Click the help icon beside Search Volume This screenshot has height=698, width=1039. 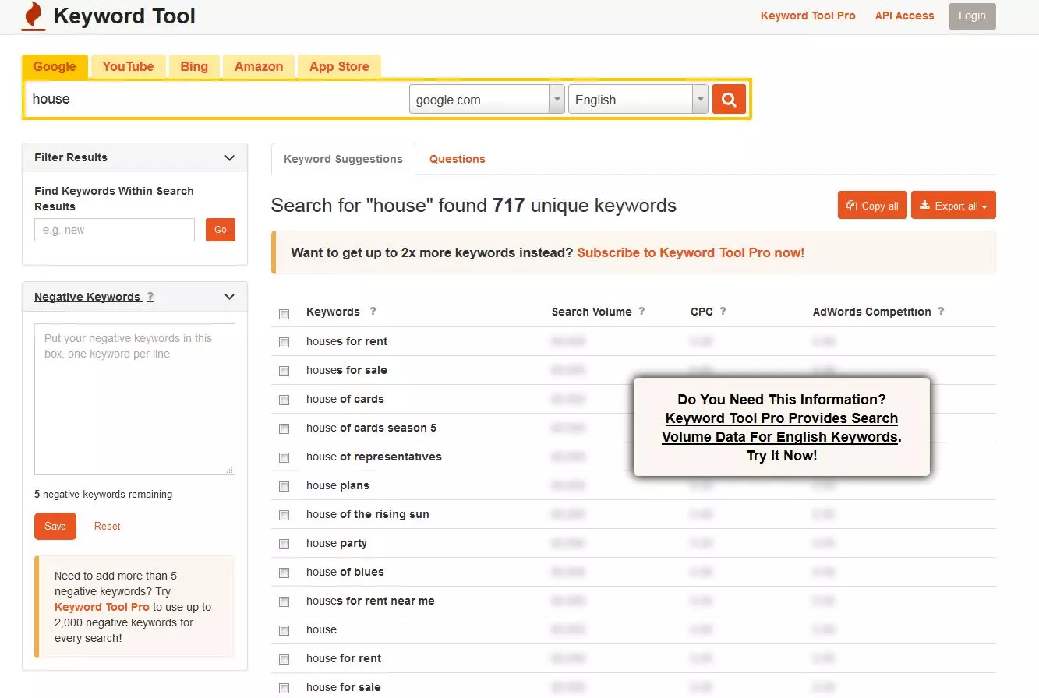point(641,311)
